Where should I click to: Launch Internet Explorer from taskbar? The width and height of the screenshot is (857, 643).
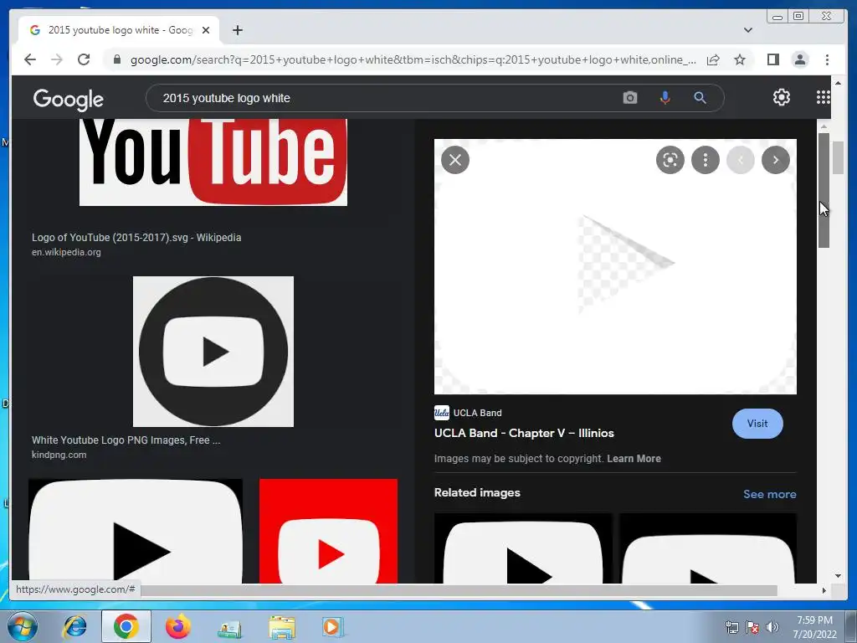(x=75, y=626)
